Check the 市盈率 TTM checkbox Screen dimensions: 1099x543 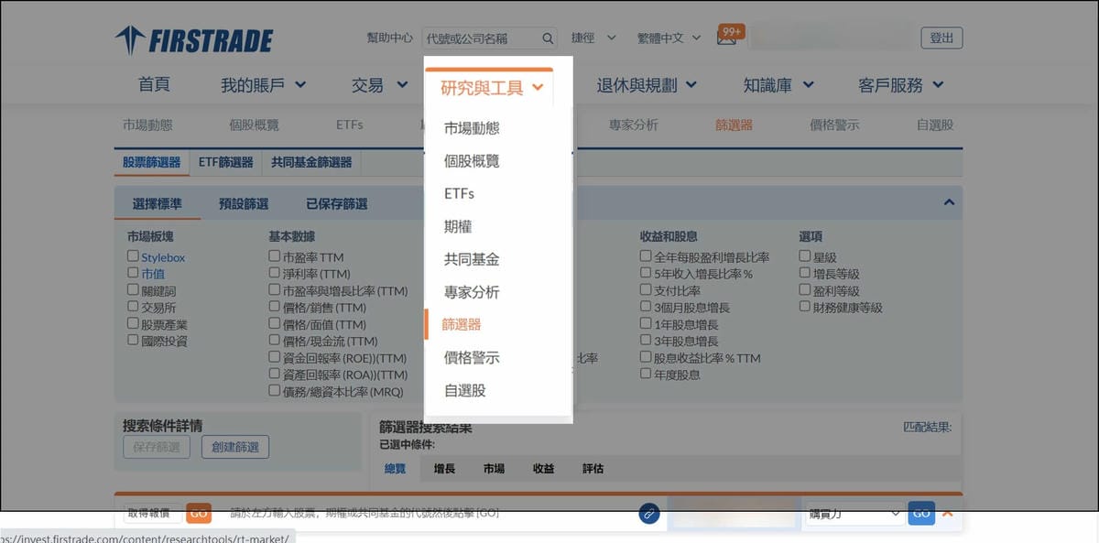coord(275,256)
